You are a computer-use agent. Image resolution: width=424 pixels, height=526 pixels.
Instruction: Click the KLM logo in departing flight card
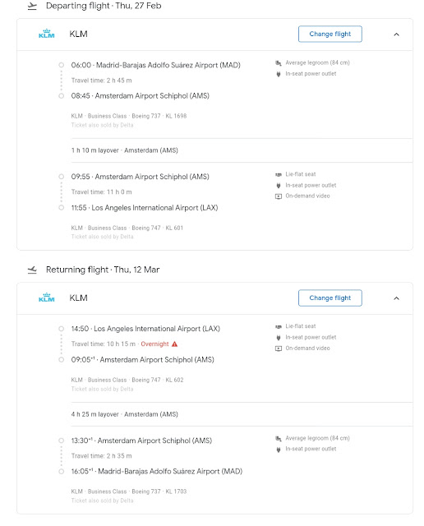(x=46, y=34)
